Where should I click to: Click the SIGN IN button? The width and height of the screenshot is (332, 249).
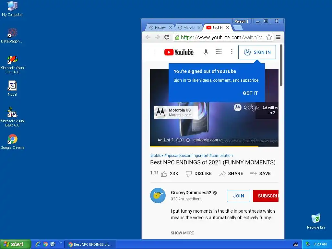click(257, 52)
